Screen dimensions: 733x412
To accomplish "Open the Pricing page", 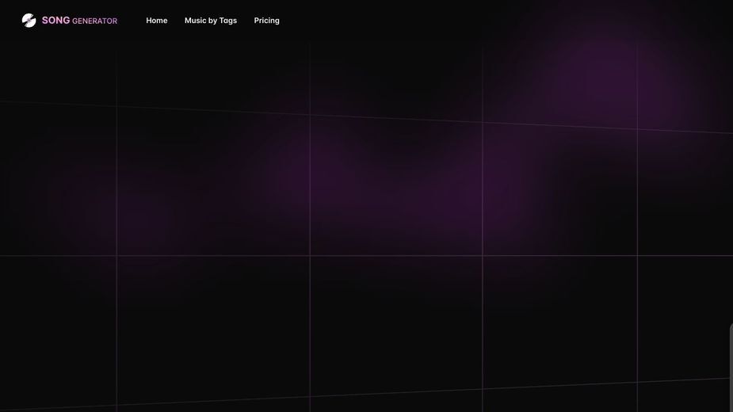I will pyautogui.click(x=266, y=21).
